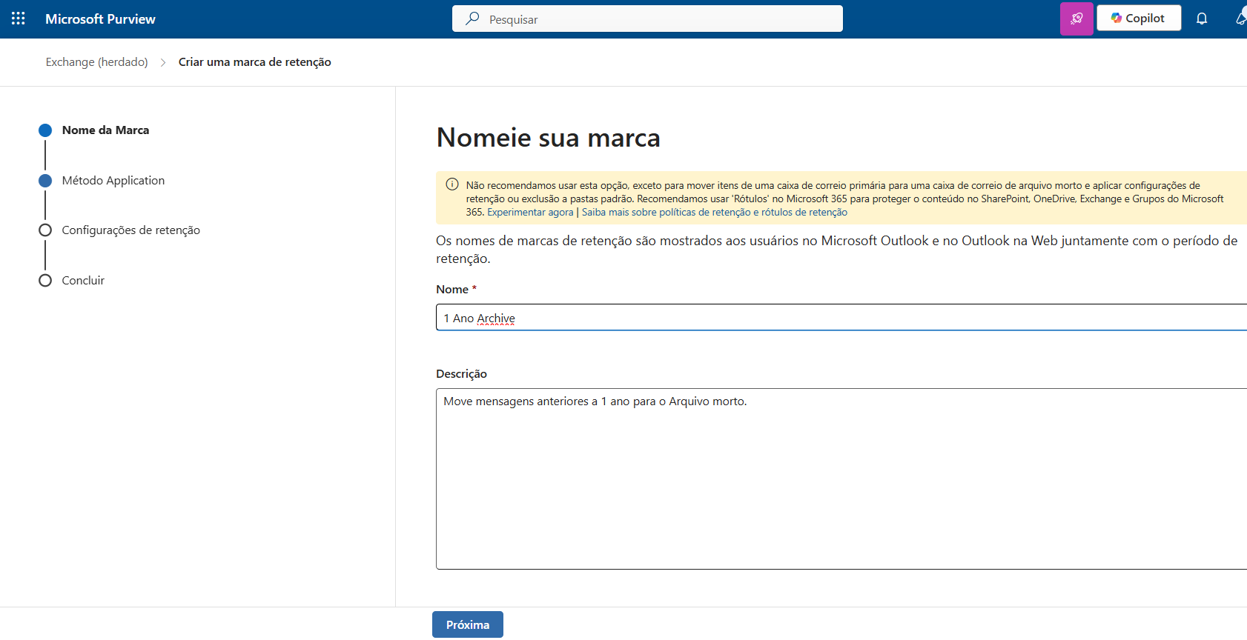Click the Microsoft Purview title

100,19
